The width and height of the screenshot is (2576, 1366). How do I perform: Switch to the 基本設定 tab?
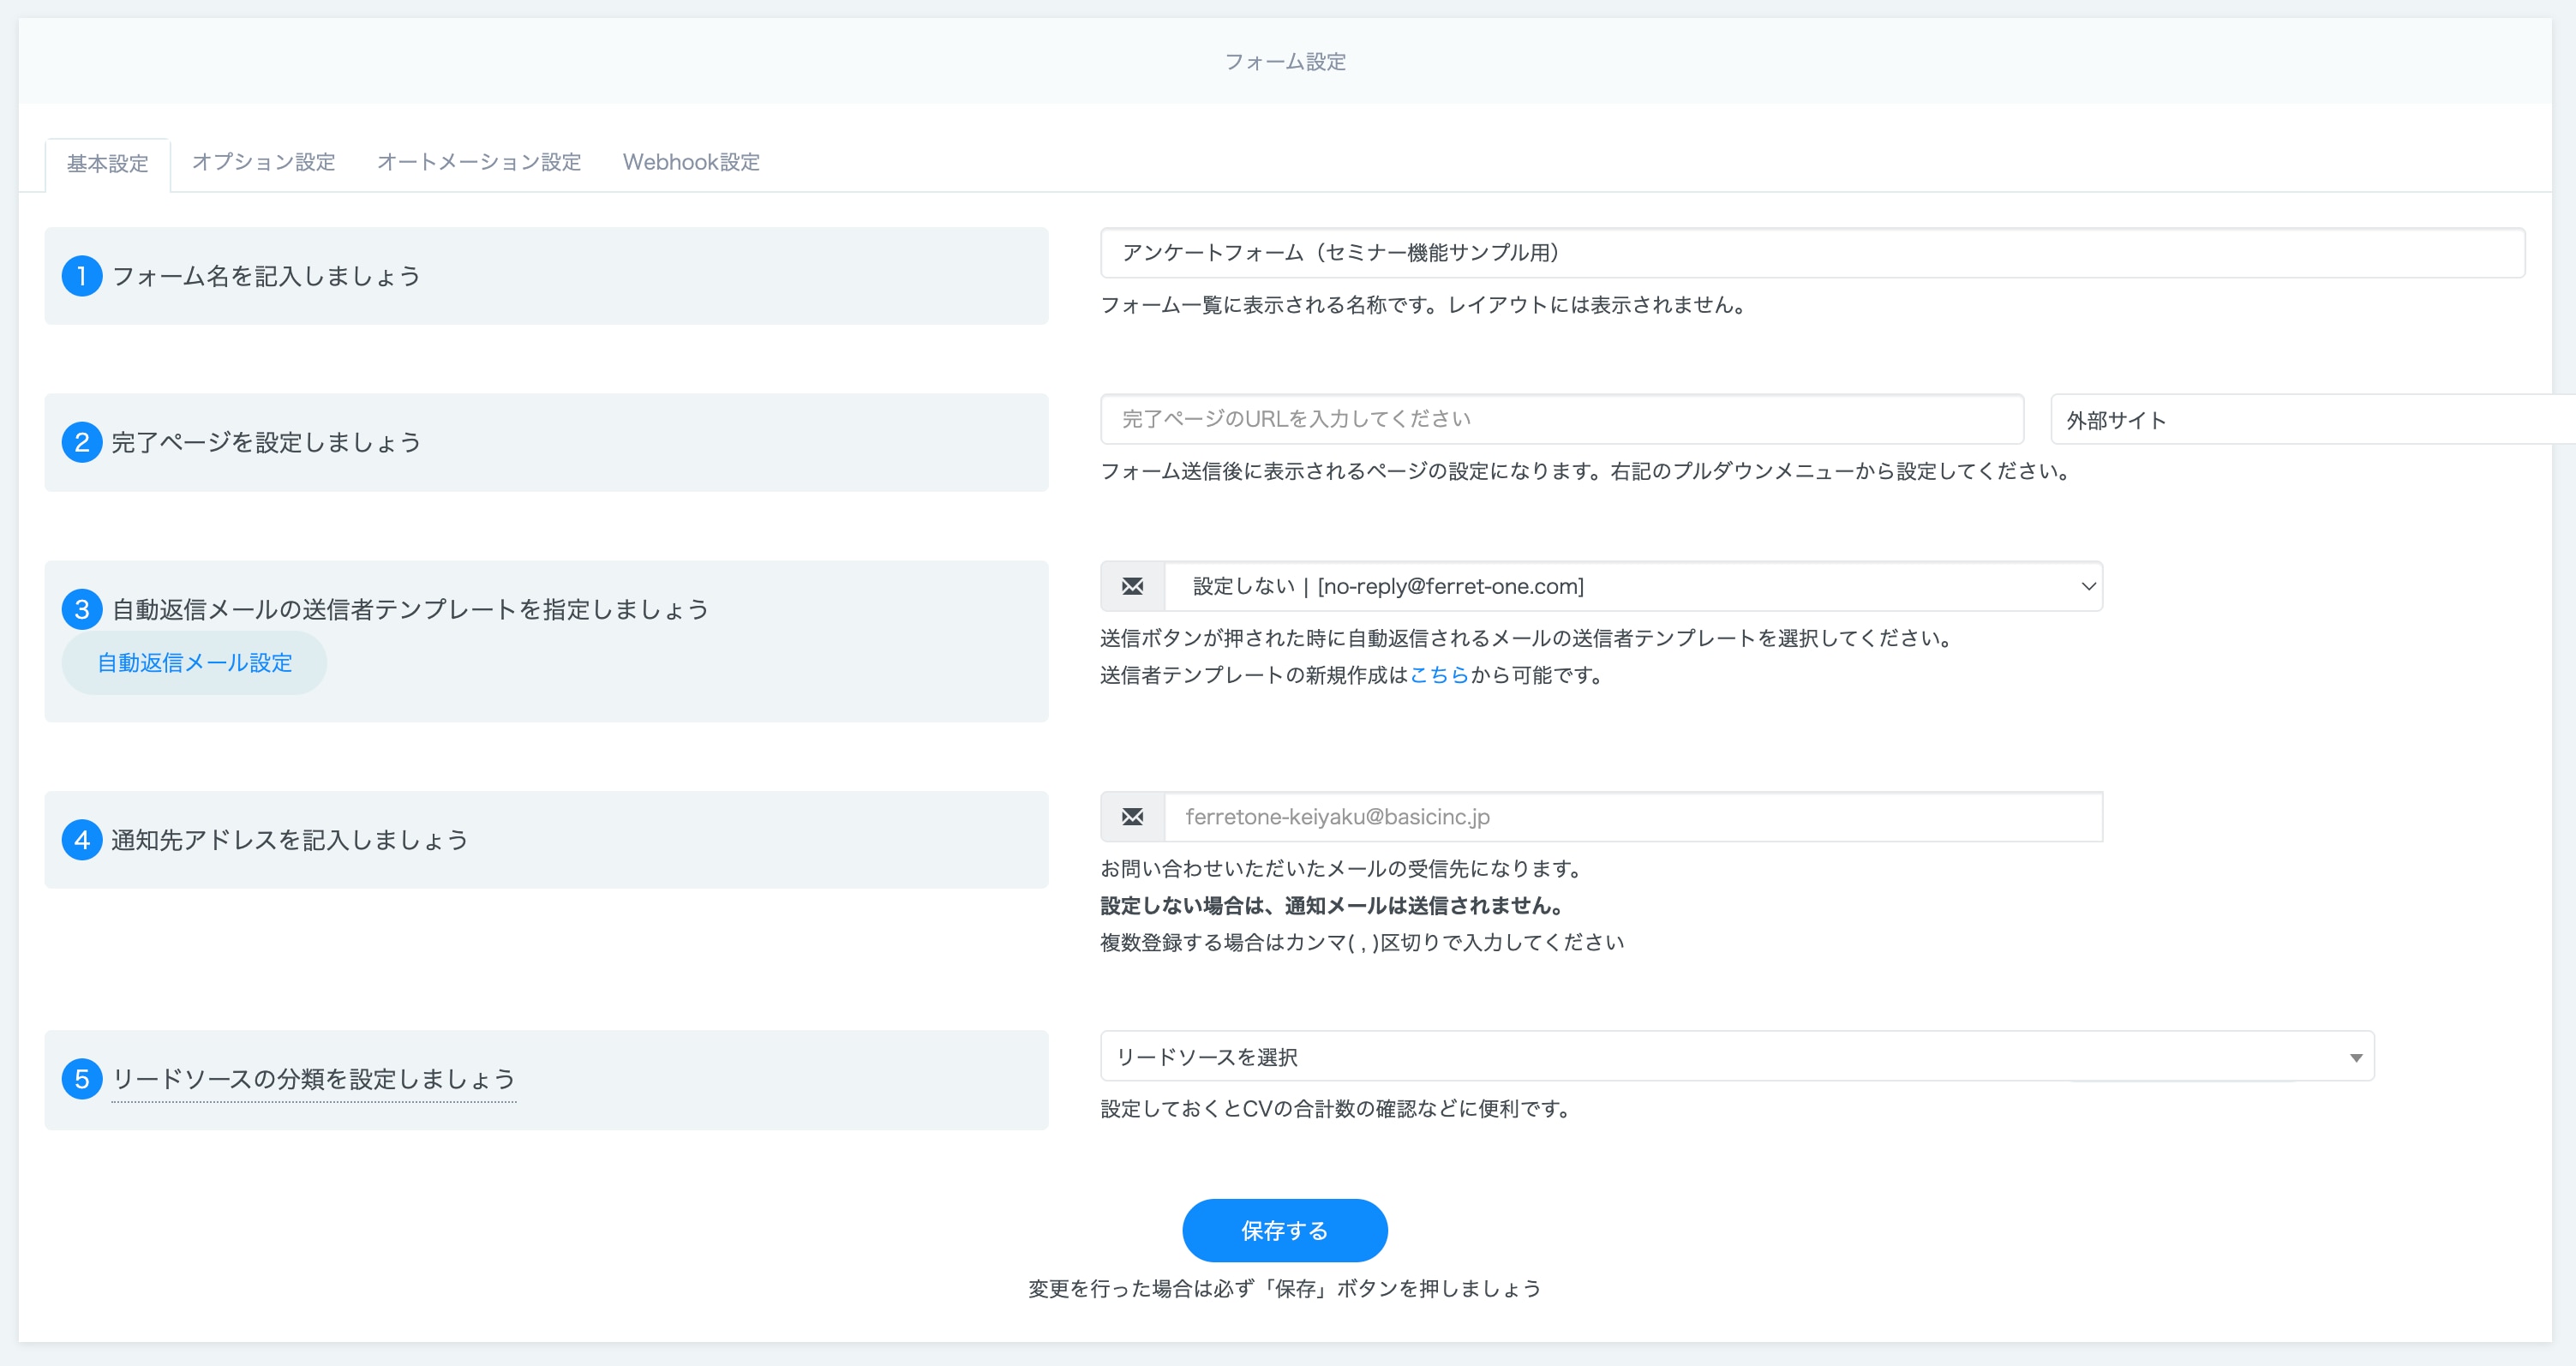(107, 163)
